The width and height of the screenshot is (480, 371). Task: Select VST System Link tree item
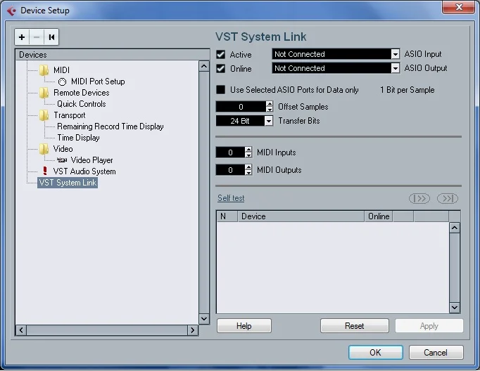(x=68, y=183)
